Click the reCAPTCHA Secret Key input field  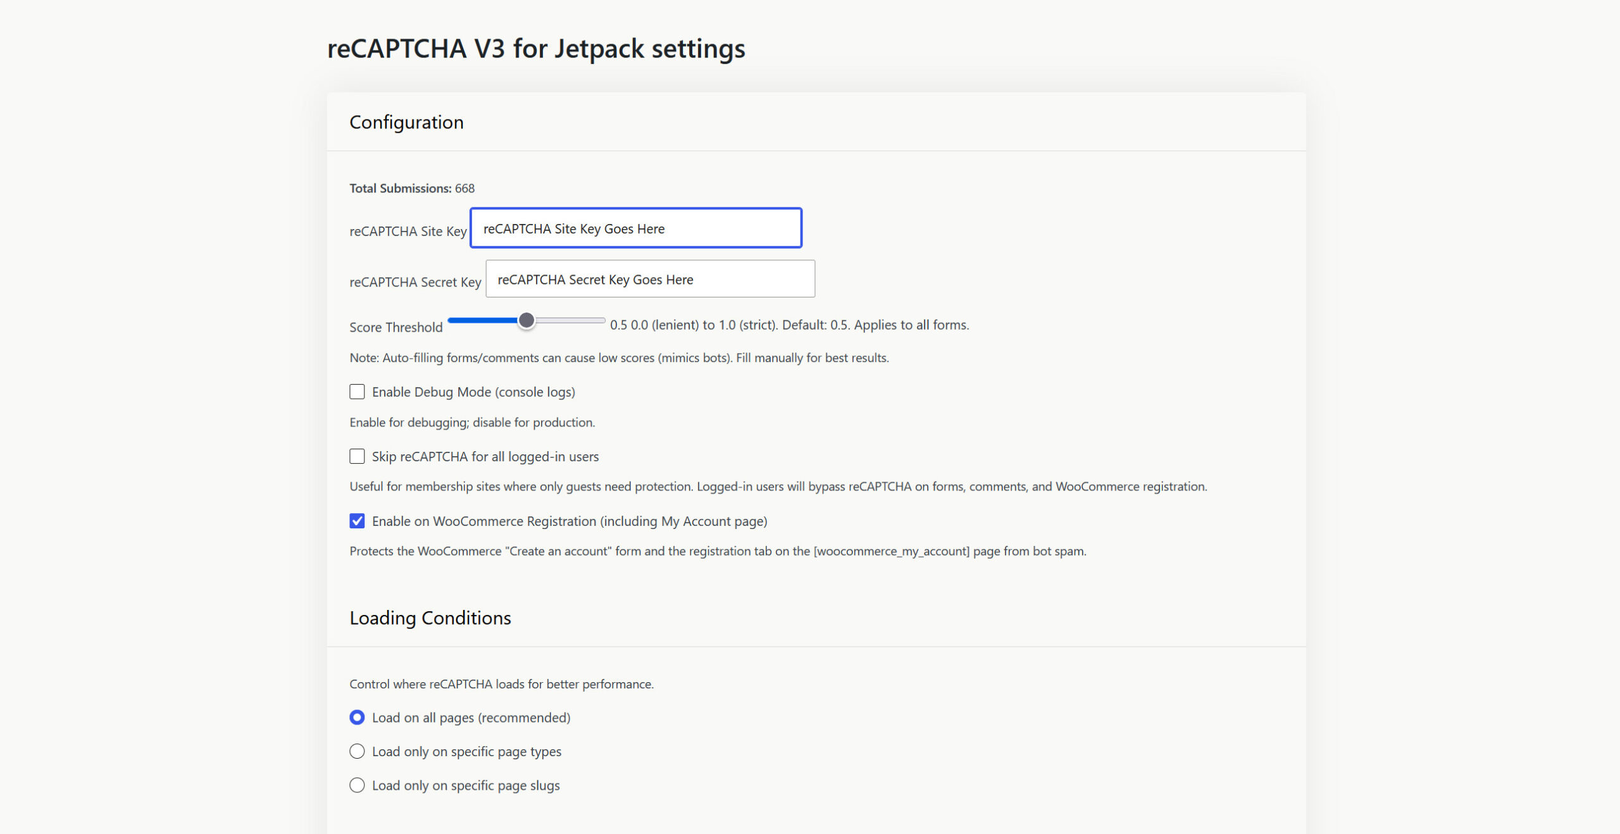click(x=650, y=279)
